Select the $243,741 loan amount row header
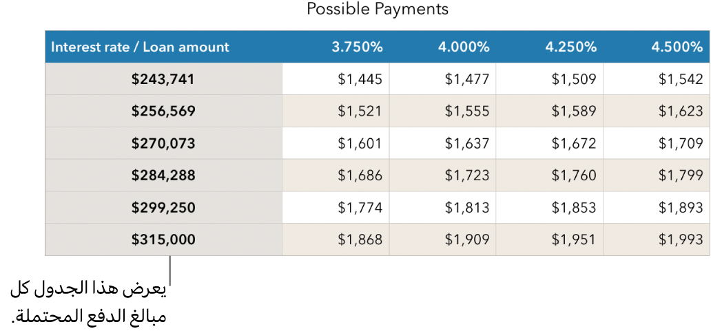Viewport: 711px width, 331px height. pyautogui.click(x=163, y=79)
